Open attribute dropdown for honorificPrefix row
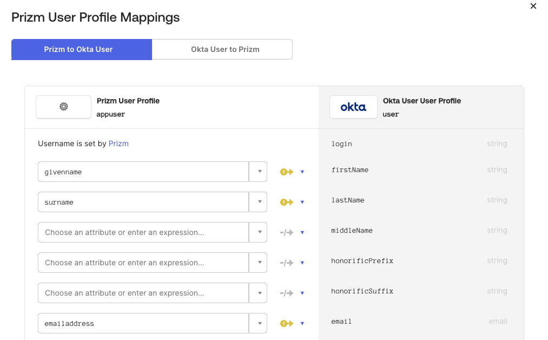Image resolution: width=548 pixels, height=340 pixels. (259, 263)
